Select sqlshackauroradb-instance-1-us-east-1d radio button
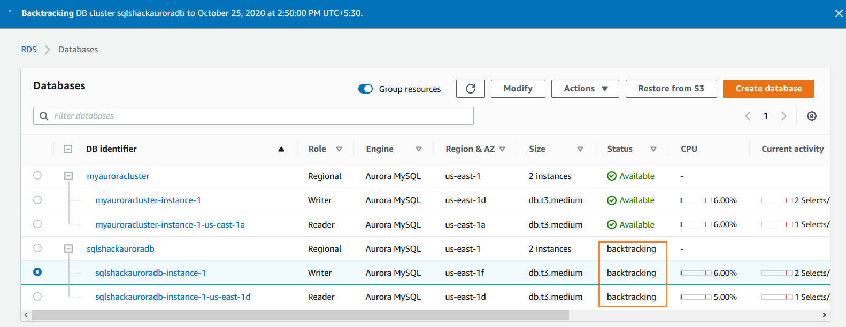 coord(37,297)
